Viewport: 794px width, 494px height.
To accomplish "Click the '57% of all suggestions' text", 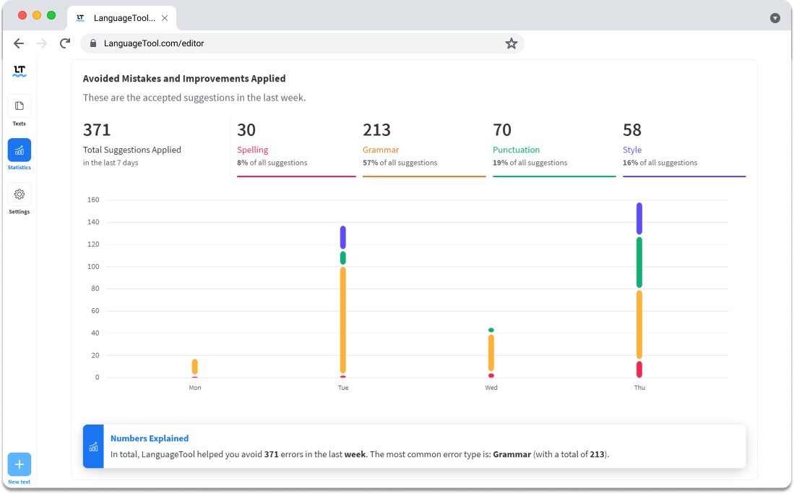I will point(400,163).
